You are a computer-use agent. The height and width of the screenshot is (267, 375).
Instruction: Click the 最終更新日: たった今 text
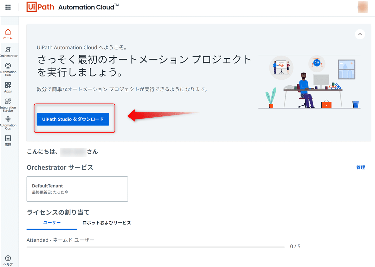tap(50, 192)
